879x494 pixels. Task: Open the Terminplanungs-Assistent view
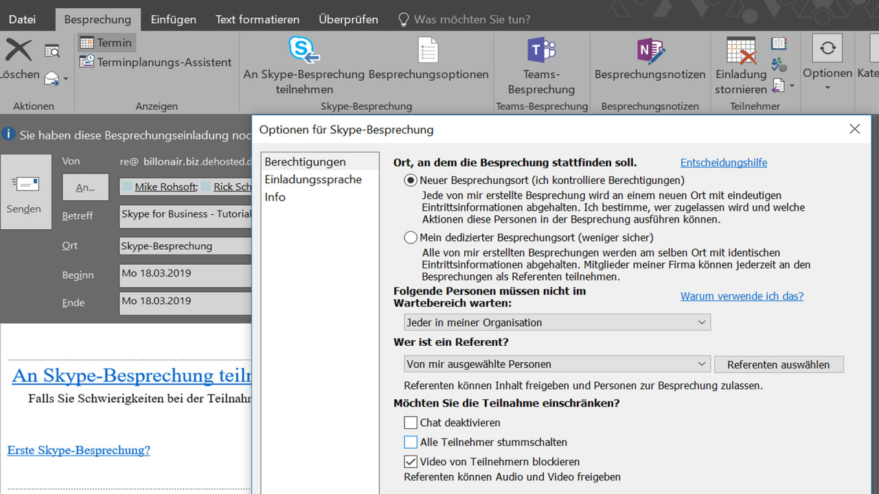point(156,62)
